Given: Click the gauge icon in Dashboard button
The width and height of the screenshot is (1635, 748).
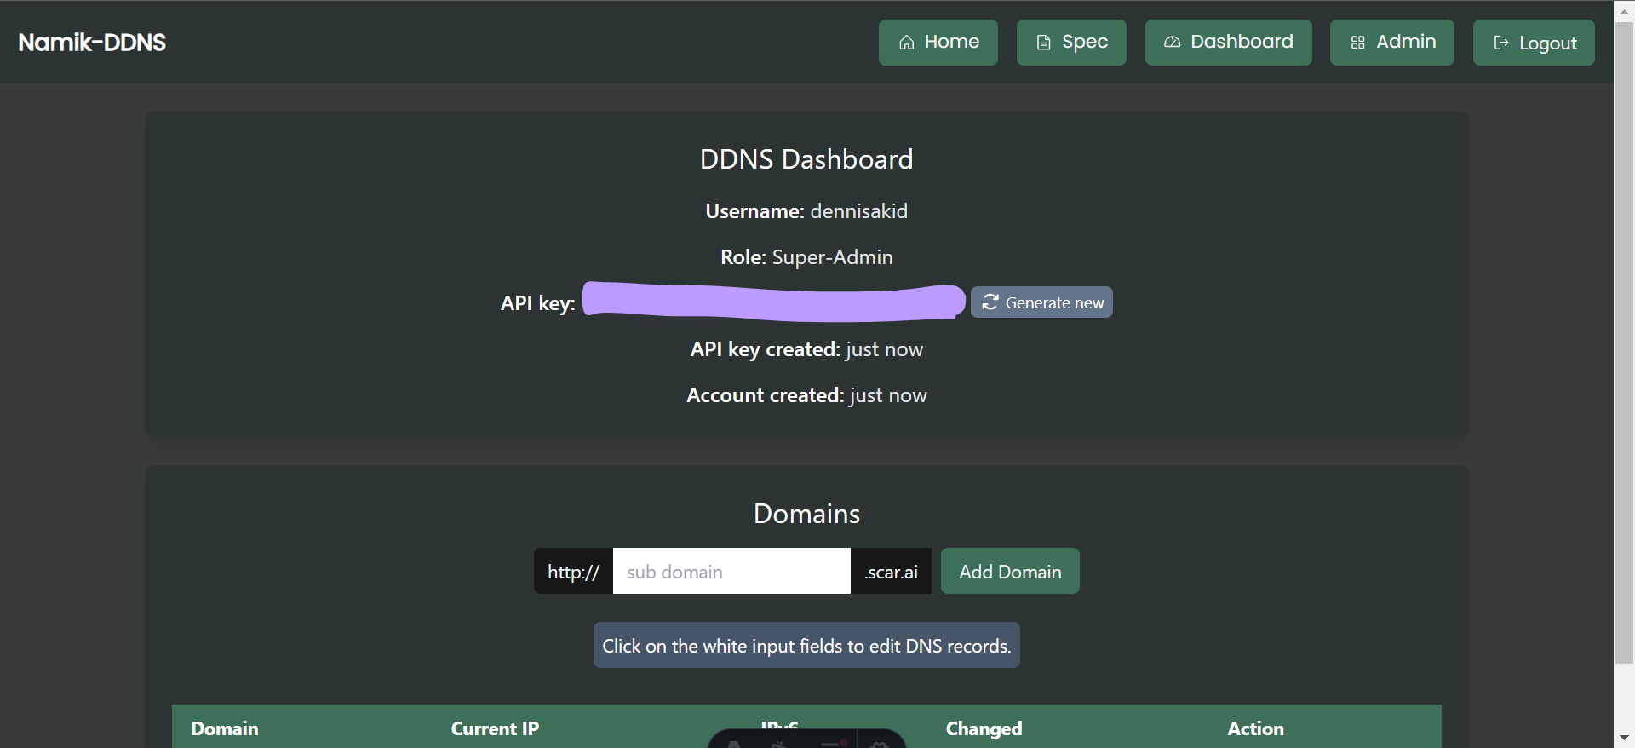Looking at the screenshot, I should click(x=1173, y=42).
